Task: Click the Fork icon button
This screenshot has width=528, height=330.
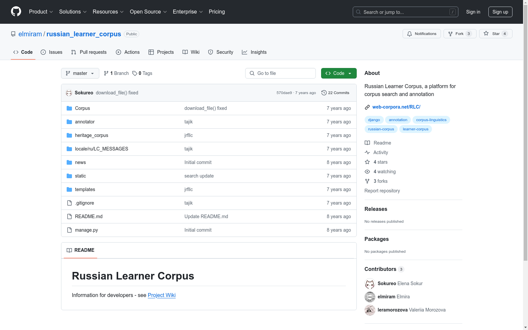Action: 450,34
